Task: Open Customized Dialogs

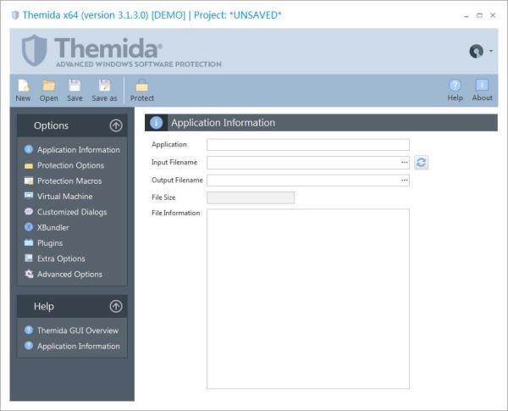Action: coord(72,212)
